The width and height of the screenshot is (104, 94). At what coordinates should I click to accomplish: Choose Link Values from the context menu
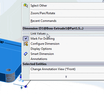(x=38, y=34)
